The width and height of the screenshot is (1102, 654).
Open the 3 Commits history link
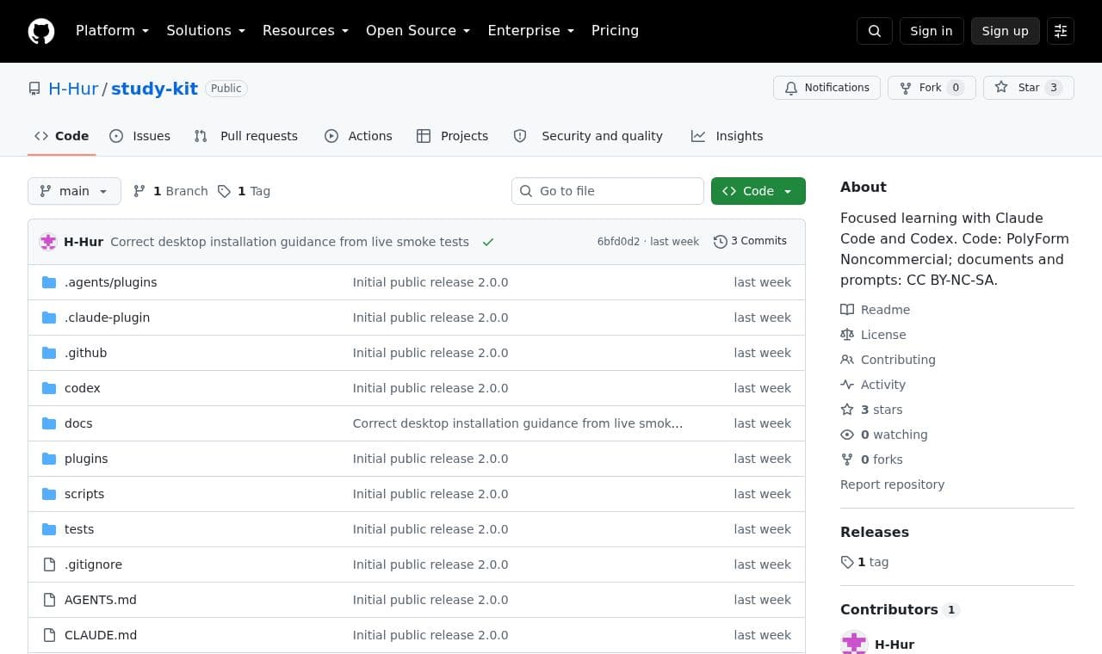(x=750, y=242)
